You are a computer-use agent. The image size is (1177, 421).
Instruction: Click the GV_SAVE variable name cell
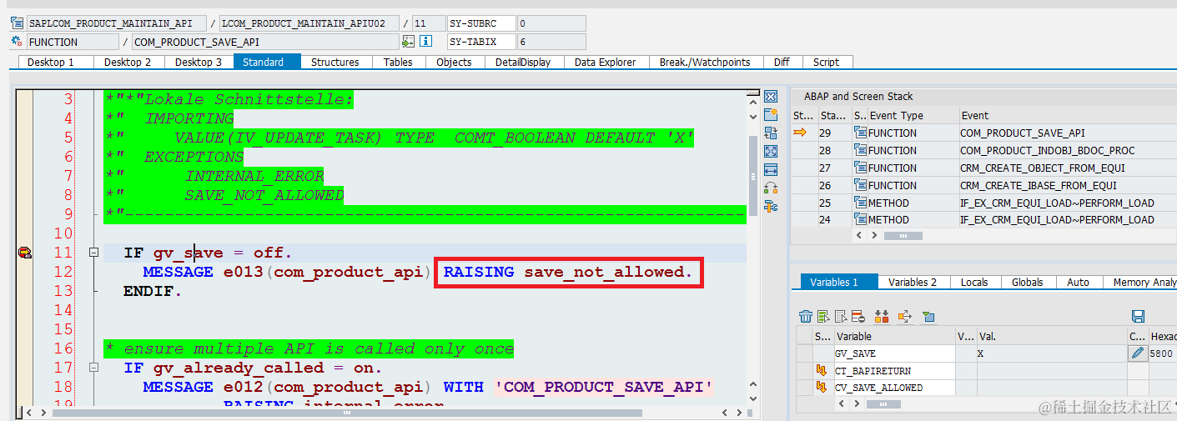[x=894, y=353]
